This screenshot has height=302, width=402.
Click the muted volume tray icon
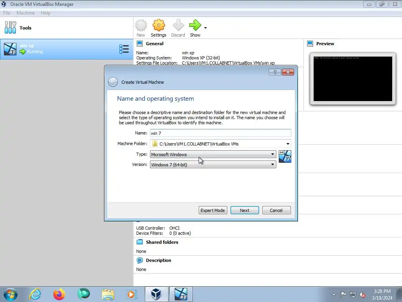tap(362, 295)
